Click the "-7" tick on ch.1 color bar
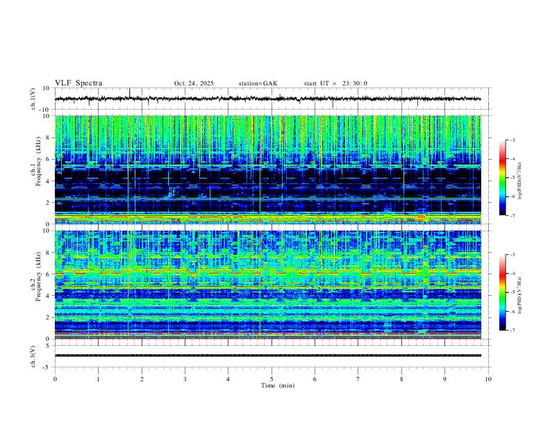Viewport: 550px width, 425px height. pos(512,215)
